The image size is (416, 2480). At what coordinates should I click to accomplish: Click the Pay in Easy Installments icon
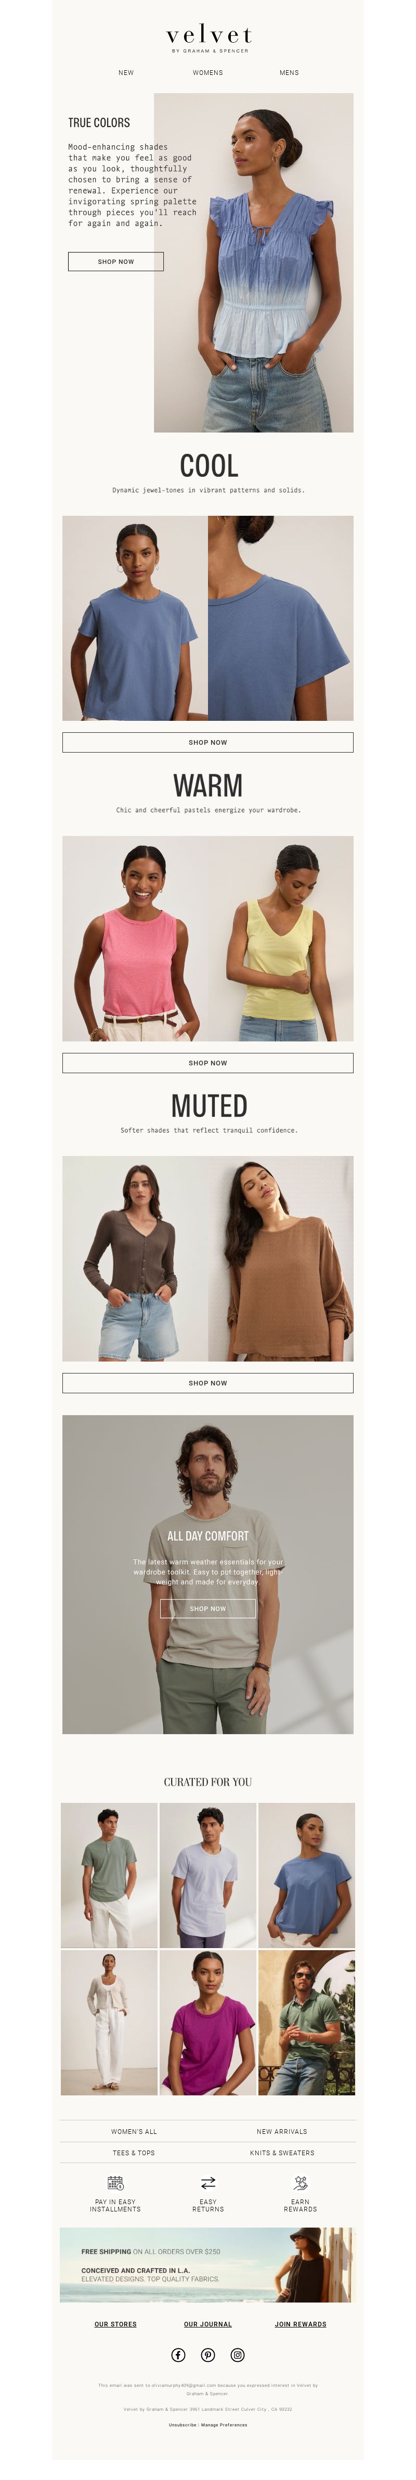pyautogui.click(x=115, y=2182)
